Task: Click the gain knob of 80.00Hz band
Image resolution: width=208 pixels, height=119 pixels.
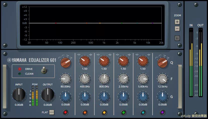Action: point(65,97)
